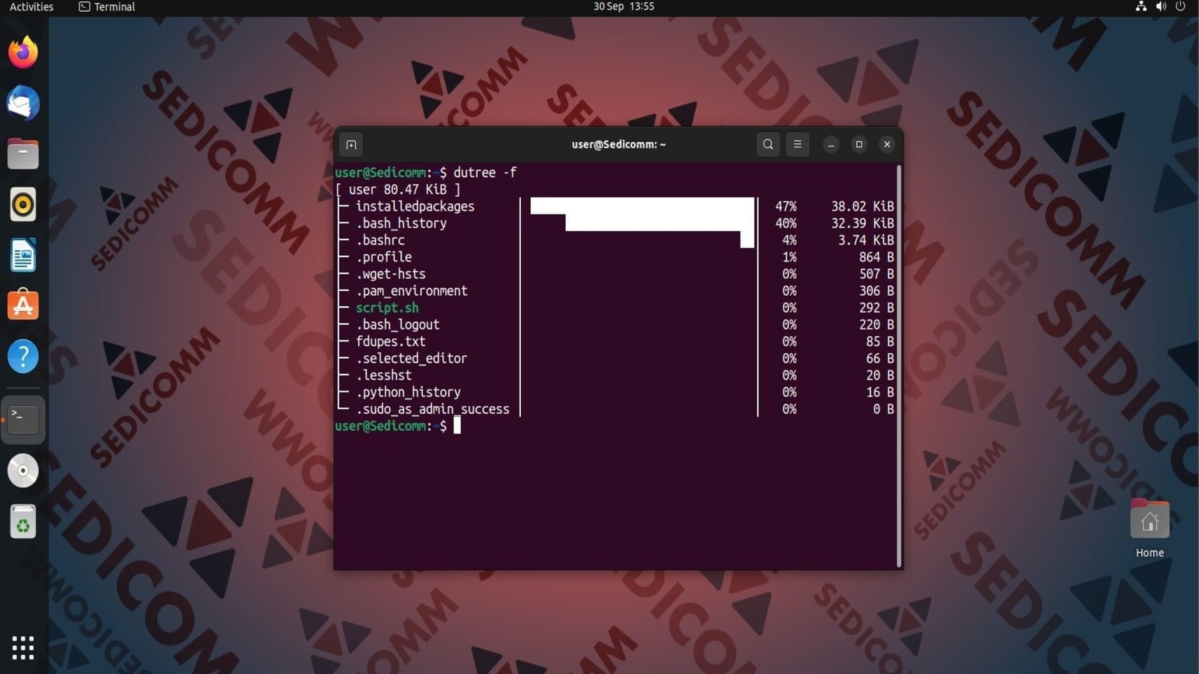Screen dimensions: 1199x674
Task: Open a new terminal tab
Action: click(x=351, y=145)
